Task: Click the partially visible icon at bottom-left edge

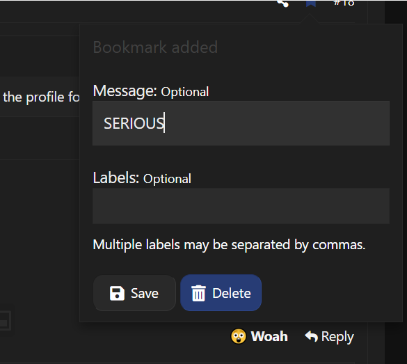Action: 5,320
